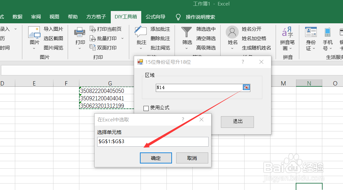Image resolution: width=343 pixels, height=190 pixels.
Task: Click 高级筛选
Action: pos(206,48)
